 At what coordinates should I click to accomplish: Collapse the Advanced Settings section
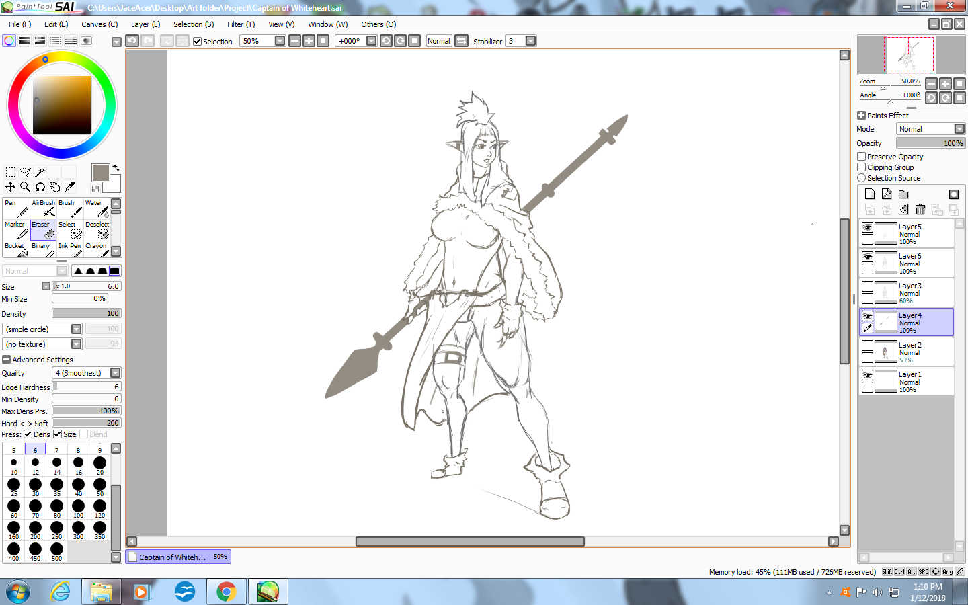6,360
